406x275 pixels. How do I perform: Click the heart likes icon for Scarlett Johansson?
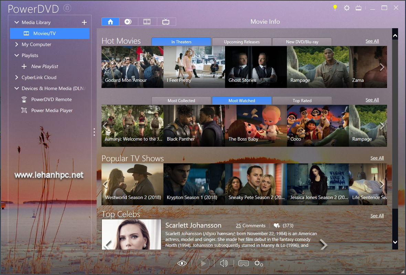[x=277, y=225]
